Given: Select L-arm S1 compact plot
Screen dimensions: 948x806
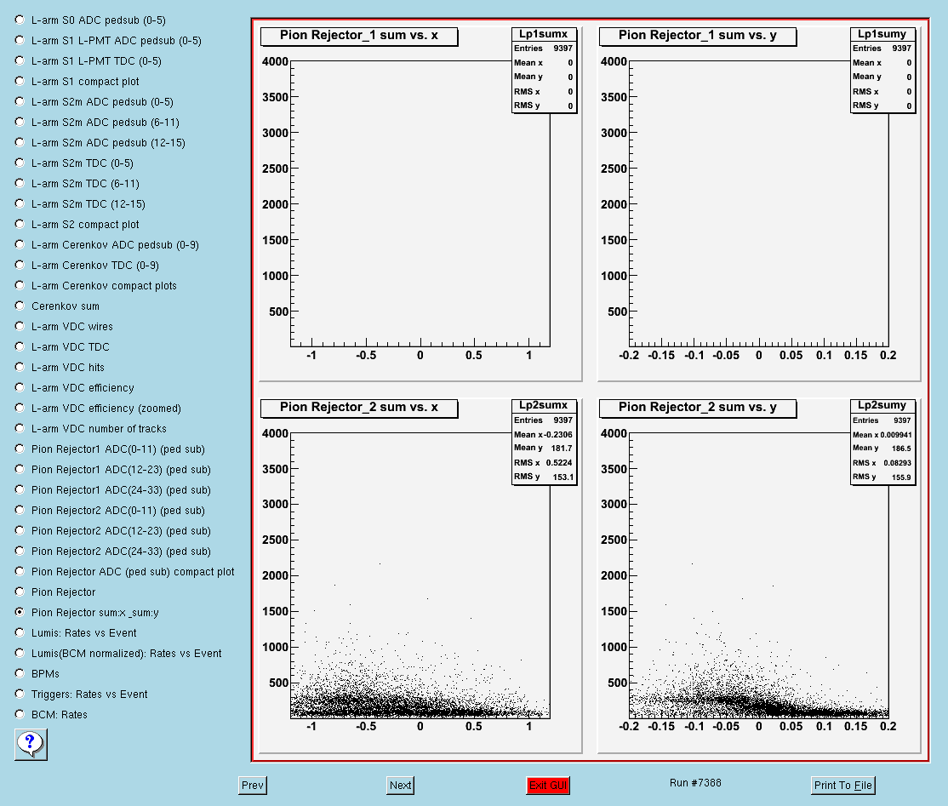Looking at the screenshot, I should [x=20, y=81].
